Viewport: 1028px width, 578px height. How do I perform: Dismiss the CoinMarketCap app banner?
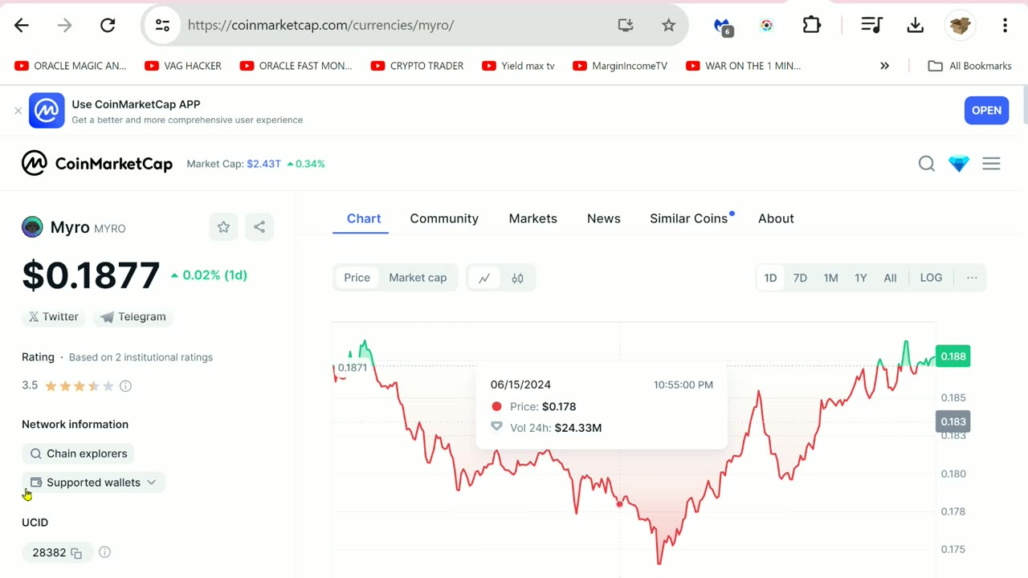pos(18,111)
